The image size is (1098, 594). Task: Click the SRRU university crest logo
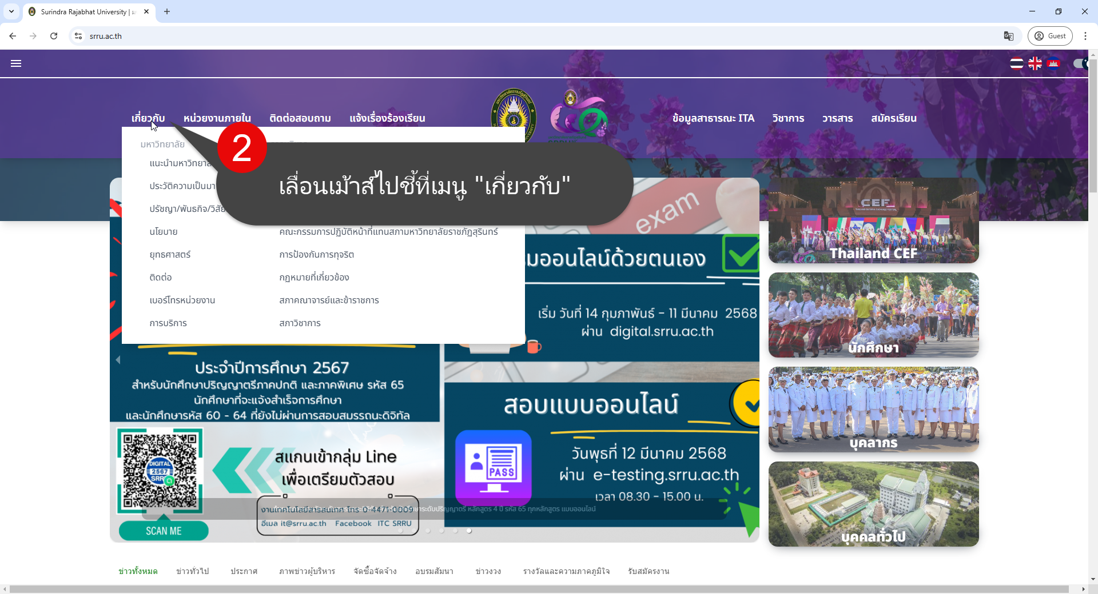513,114
